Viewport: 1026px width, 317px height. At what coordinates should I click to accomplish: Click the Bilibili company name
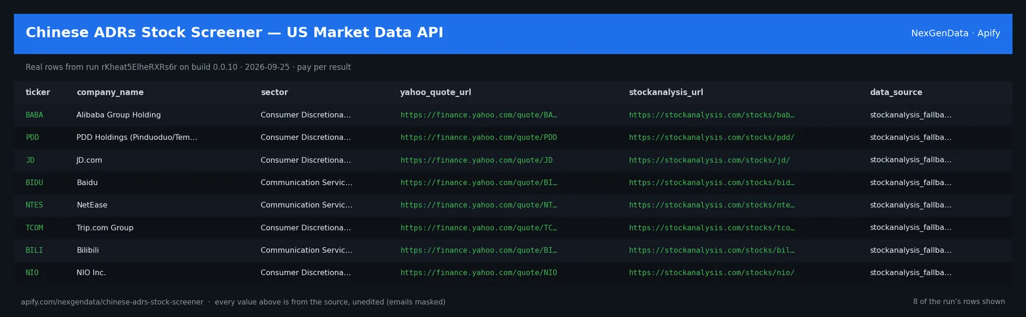[x=88, y=250]
